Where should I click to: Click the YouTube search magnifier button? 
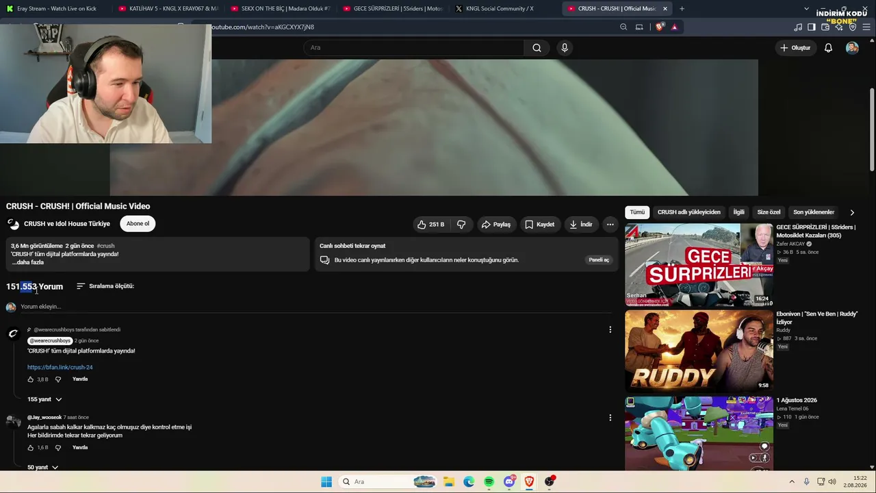[537, 48]
